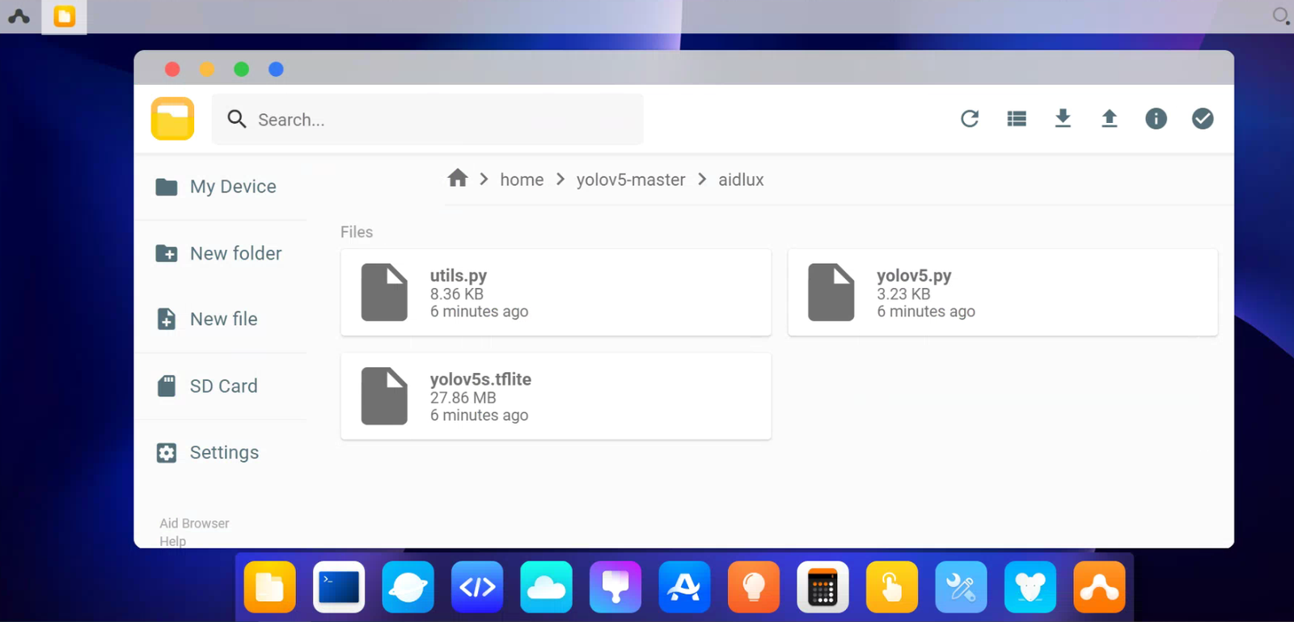This screenshot has height=622, width=1294.
Task: Switch to list view icon
Action: click(1017, 119)
